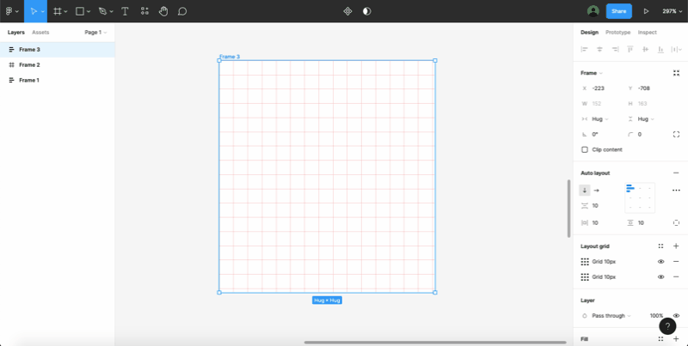Image resolution: width=688 pixels, height=346 pixels.
Task: Select Frame 2 in the layers list
Action: click(29, 64)
